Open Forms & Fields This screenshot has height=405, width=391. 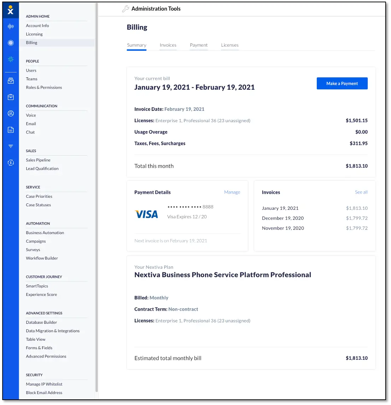(x=39, y=348)
